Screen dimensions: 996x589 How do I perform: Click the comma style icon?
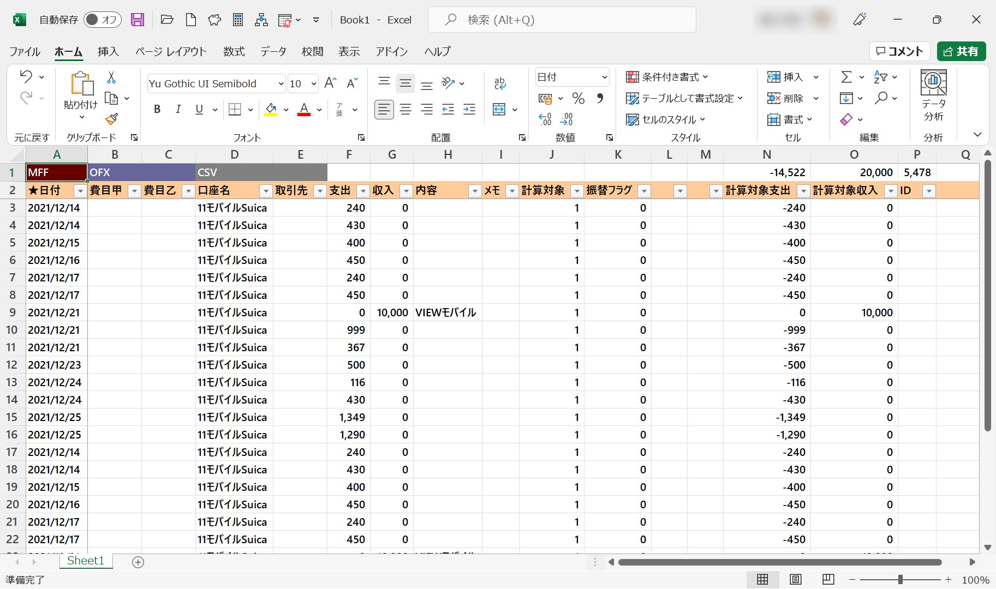pos(600,99)
